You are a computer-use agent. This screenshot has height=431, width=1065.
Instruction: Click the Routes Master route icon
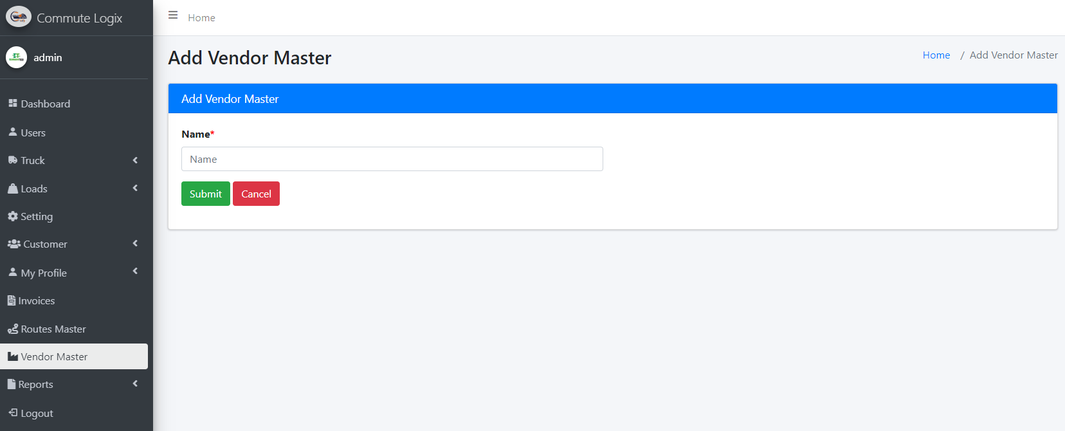point(13,329)
